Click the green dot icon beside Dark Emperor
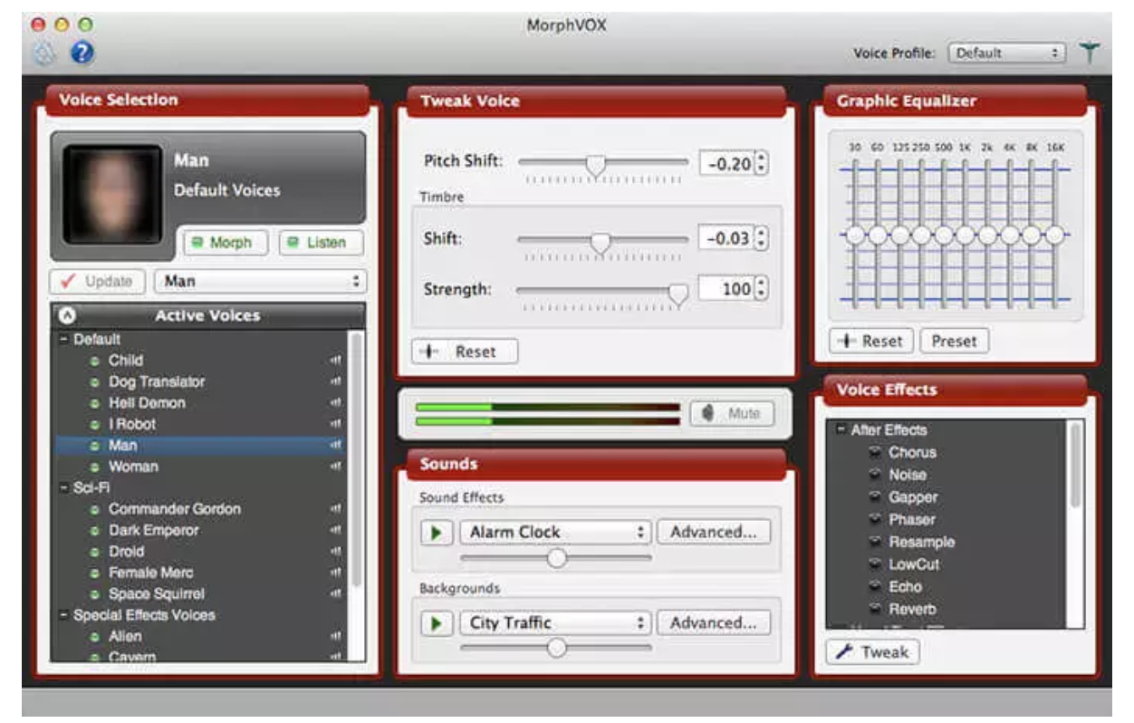The image size is (1134, 723). [94, 531]
